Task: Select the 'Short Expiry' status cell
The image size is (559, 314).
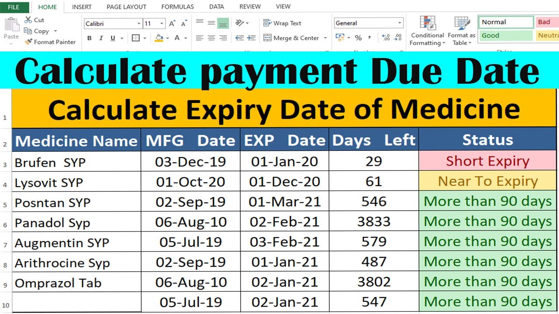Action: pos(487,161)
